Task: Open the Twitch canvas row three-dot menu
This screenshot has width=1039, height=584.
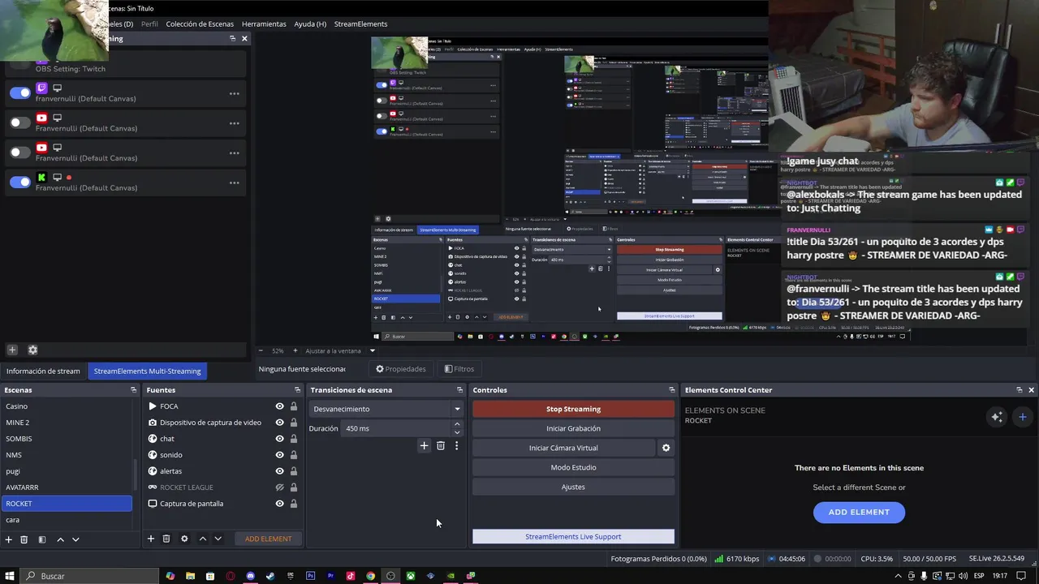Action: (234, 93)
